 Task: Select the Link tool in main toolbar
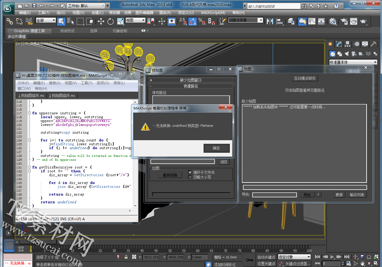10,21
